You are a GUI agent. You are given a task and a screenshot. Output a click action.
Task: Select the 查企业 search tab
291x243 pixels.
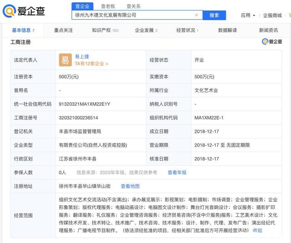tap(82, 6)
